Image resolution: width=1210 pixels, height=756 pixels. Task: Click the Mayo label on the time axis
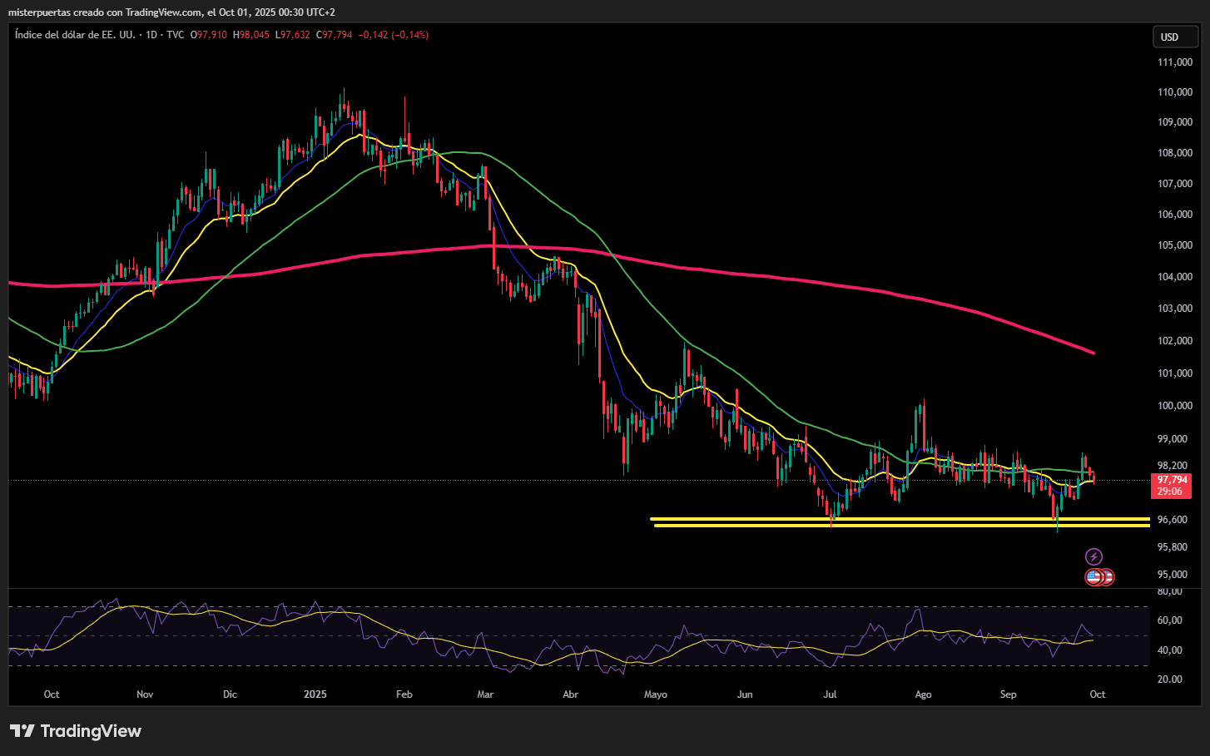656,694
